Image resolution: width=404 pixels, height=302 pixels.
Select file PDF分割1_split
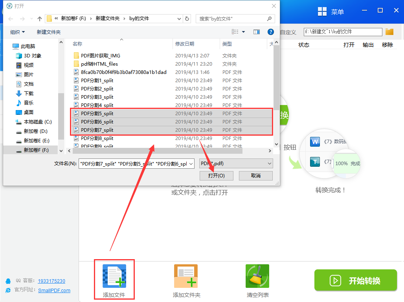[94, 81]
